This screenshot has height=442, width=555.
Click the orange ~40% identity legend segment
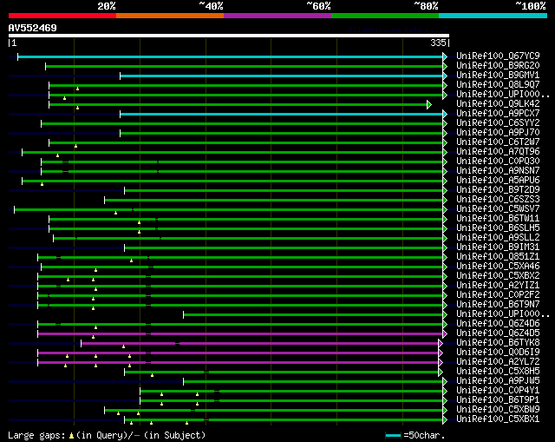tap(170, 16)
